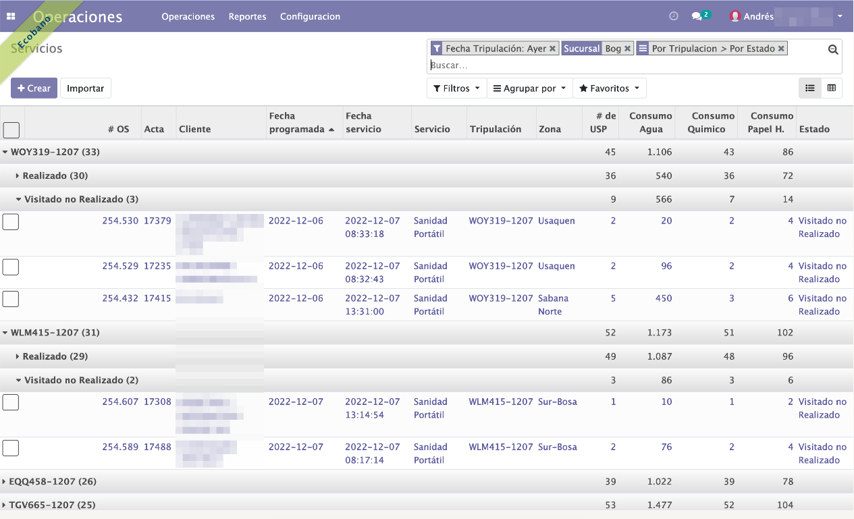Screen dimensions: 854x519
Task: Open order number 254.530
Action: 120,221
